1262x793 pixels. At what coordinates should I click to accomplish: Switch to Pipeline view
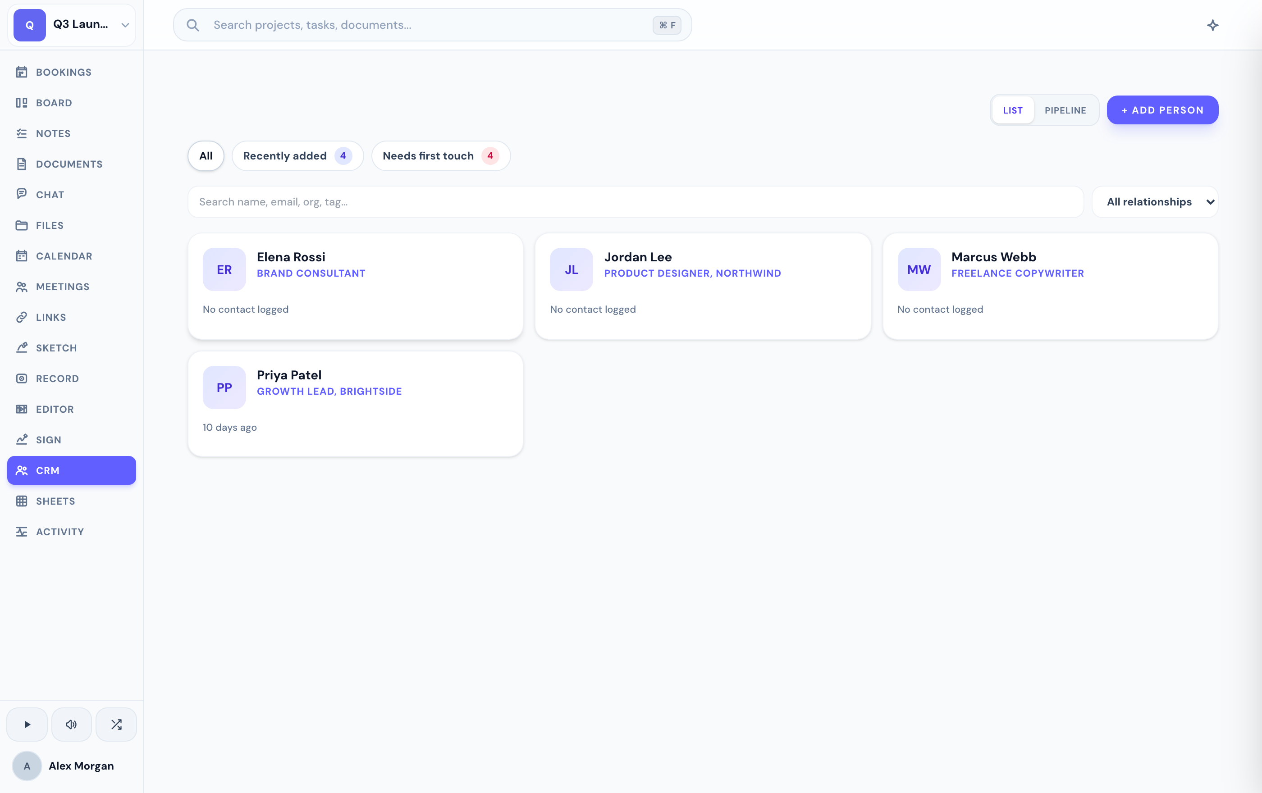pos(1065,110)
